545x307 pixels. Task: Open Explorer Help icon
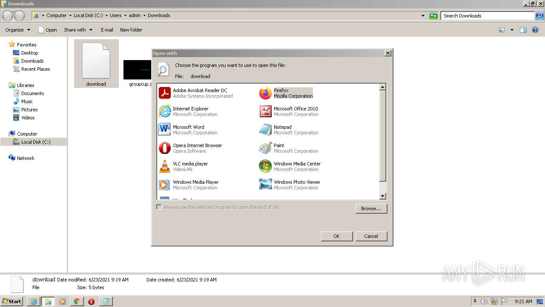tap(535, 30)
